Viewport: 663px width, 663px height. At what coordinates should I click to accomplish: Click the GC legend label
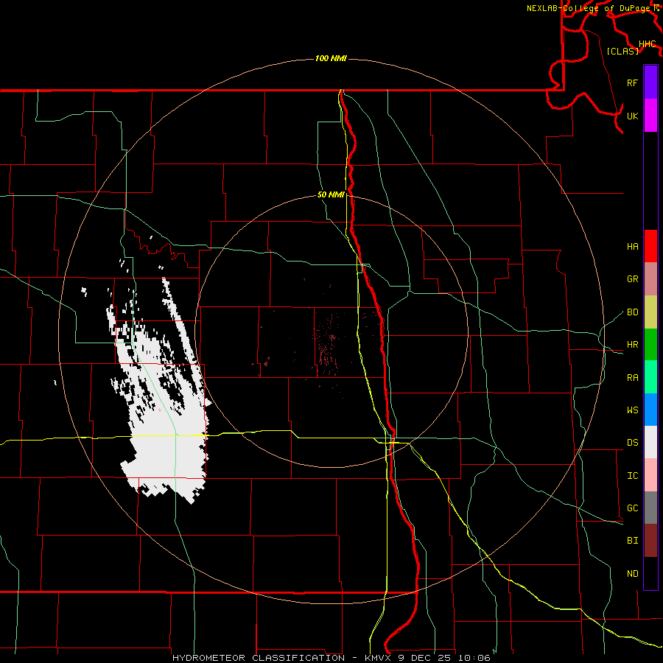tap(633, 508)
